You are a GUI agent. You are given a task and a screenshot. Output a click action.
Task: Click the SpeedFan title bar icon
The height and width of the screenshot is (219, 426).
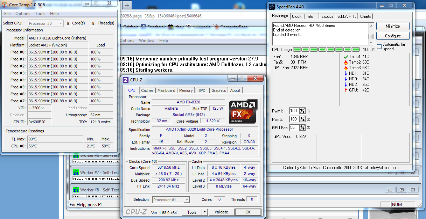272,7
